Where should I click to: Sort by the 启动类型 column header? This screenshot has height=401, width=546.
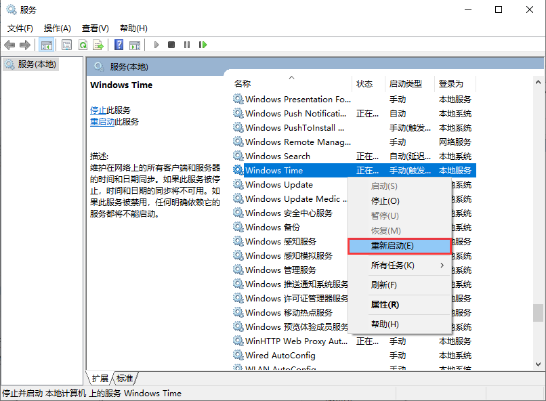[x=411, y=84]
